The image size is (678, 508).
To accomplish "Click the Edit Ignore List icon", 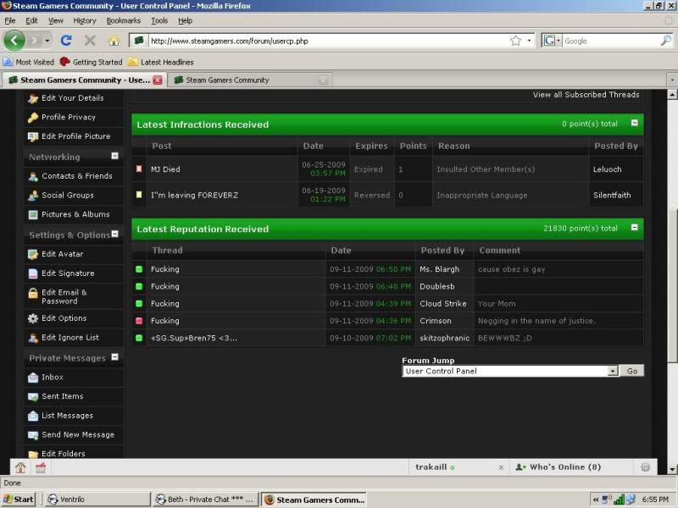I will pos(33,338).
